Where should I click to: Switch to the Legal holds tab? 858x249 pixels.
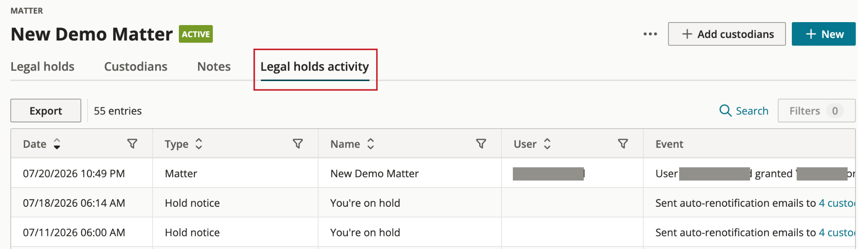coord(42,66)
